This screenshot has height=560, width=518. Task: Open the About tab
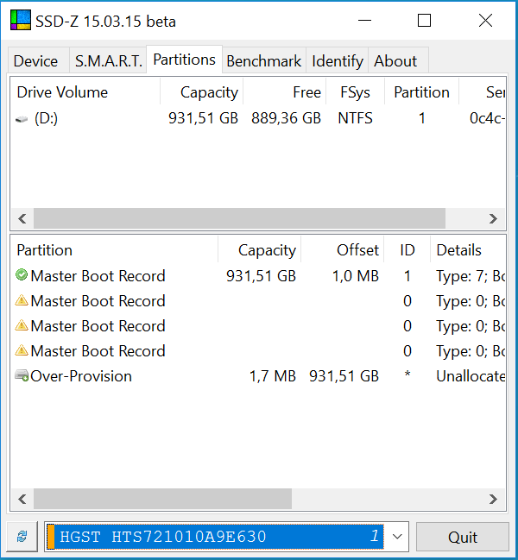[x=398, y=60]
